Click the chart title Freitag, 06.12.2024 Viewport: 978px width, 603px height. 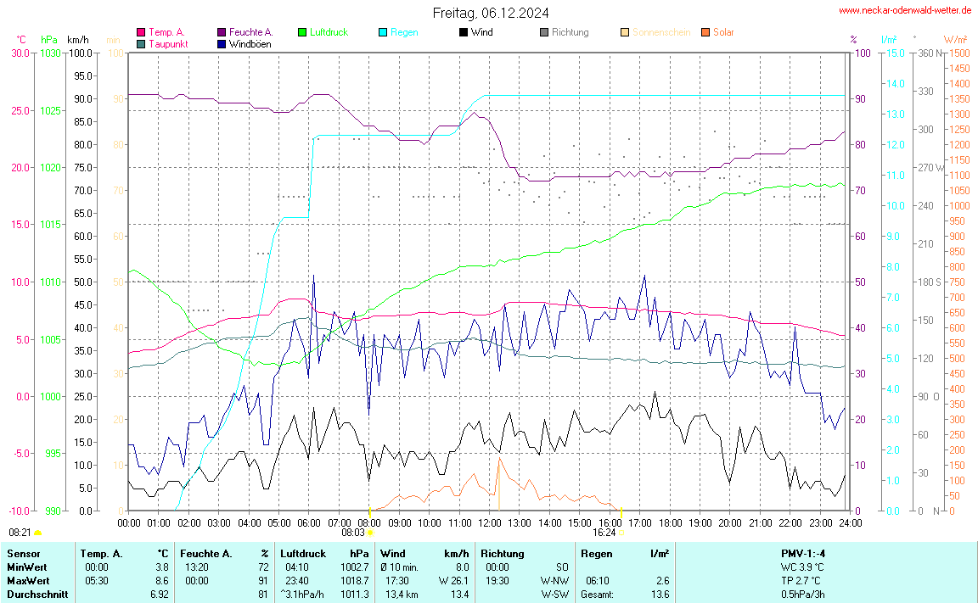(x=490, y=13)
